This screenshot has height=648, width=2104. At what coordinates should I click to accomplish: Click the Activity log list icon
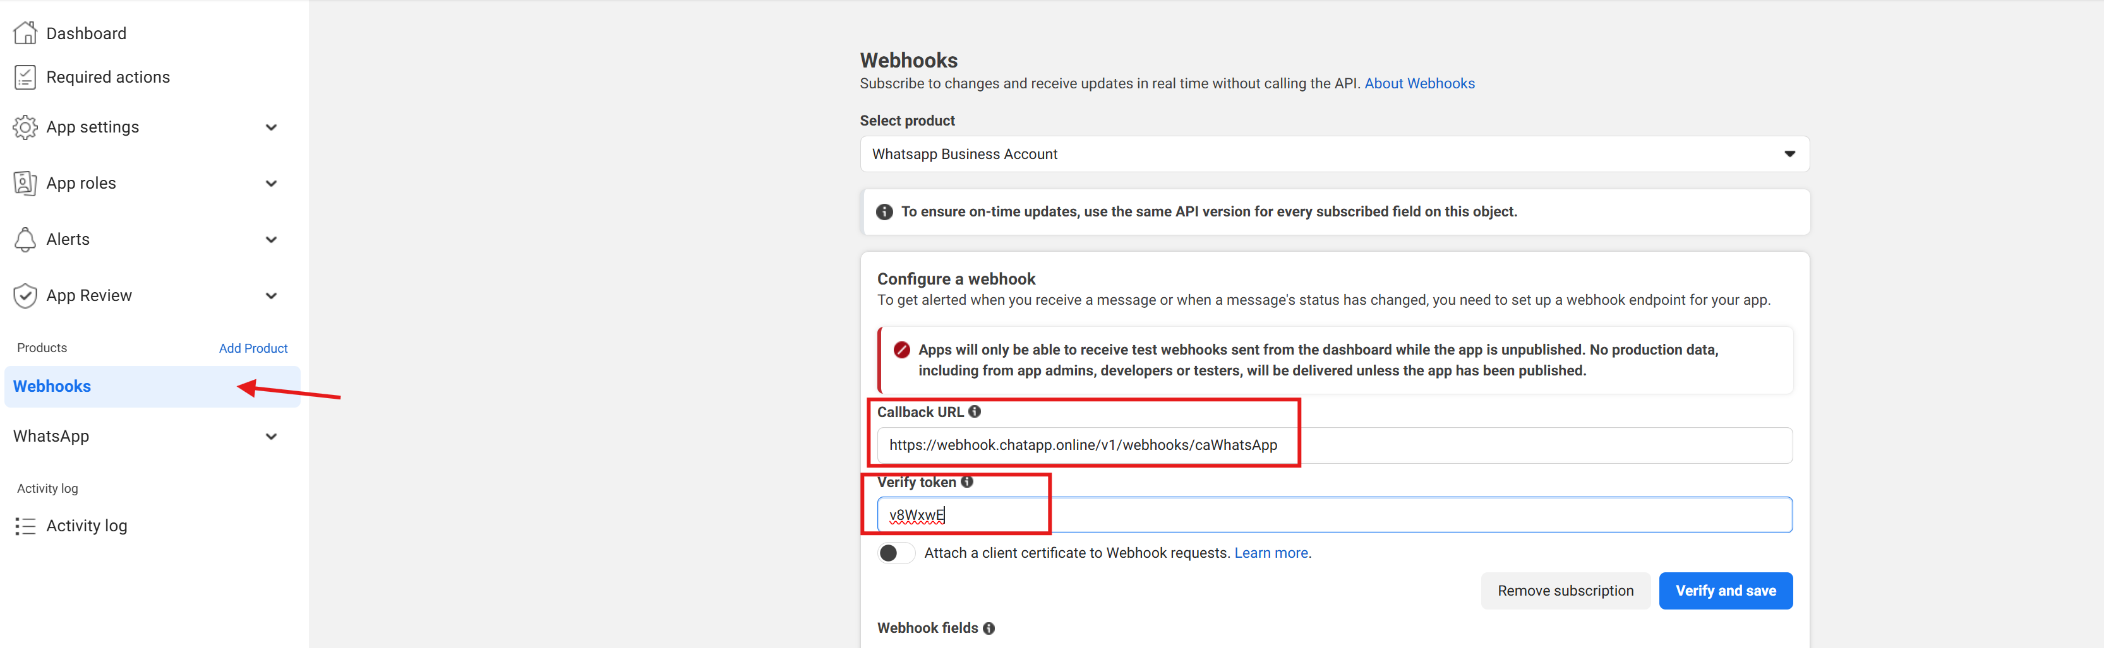click(x=25, y=526)
